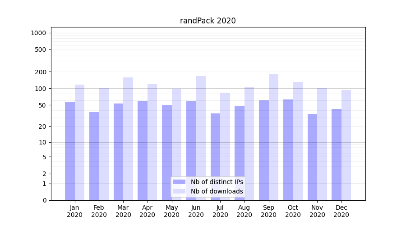
Task: Select the '10' y-axis tick label
Action: [x=42, y=142]
